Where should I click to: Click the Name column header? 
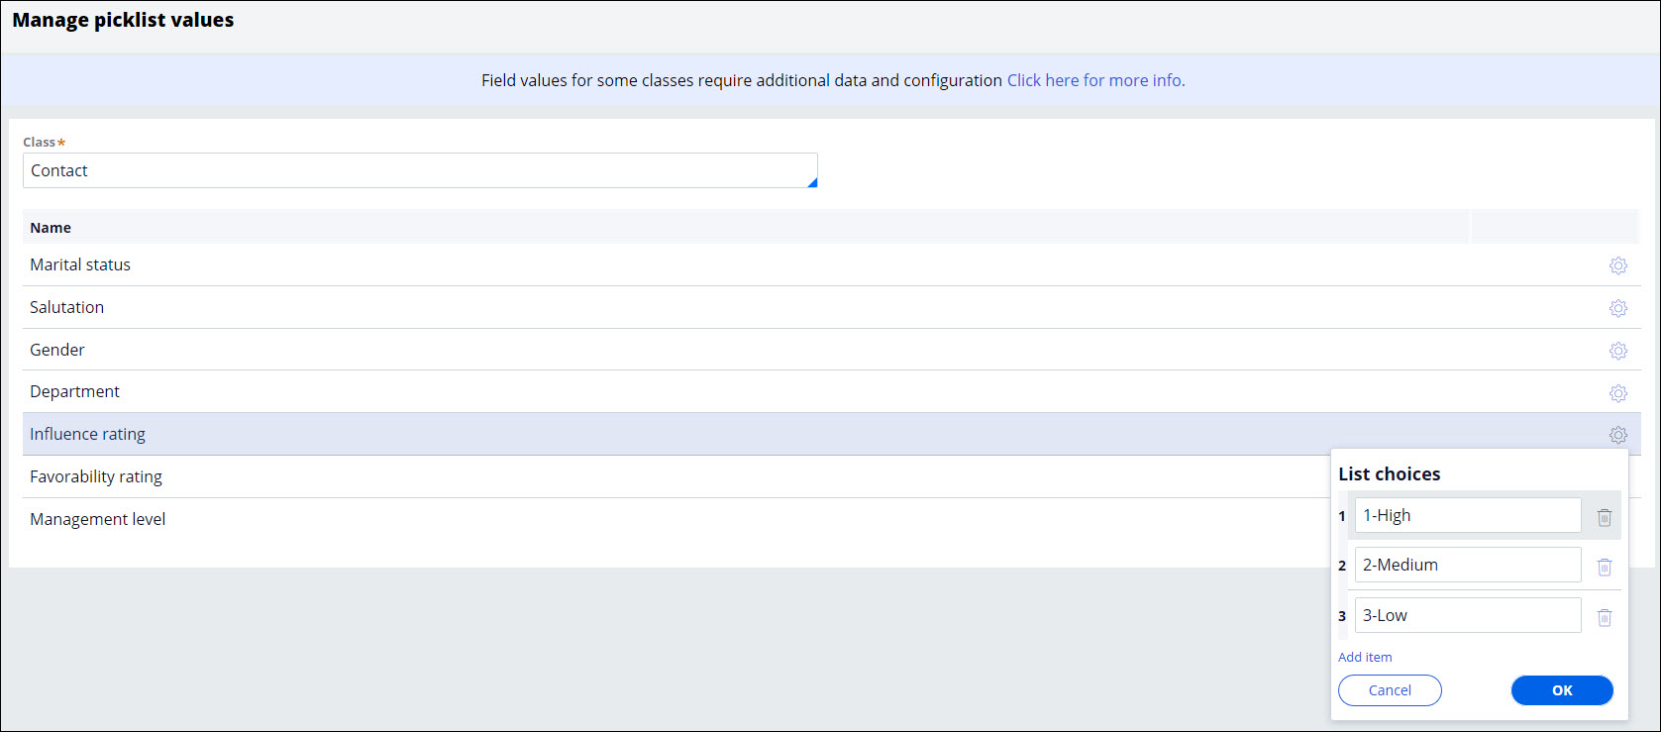click(51, 228)
